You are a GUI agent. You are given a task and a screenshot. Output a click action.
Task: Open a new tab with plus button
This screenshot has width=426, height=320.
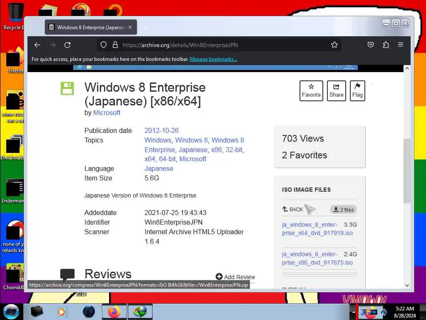146,27
